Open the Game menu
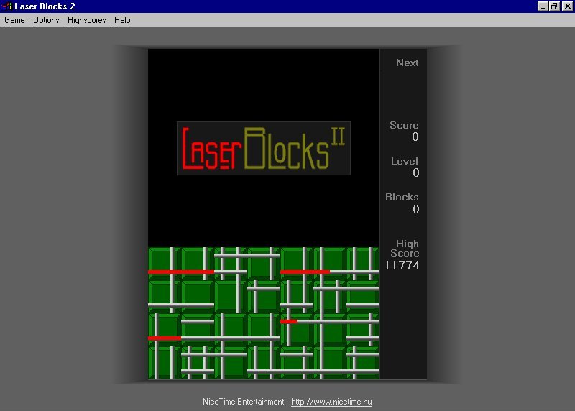Screen dimensions: 575x411 click(14, 20)
